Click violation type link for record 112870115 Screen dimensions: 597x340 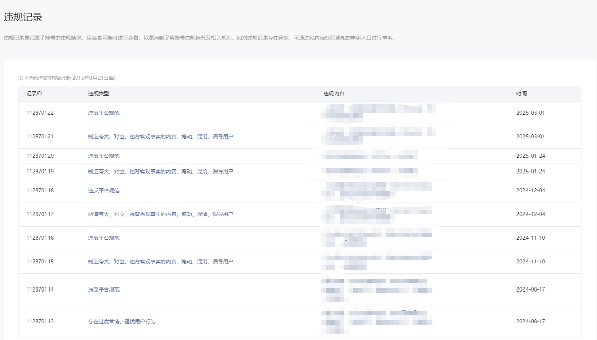click(x=160, y=261)
